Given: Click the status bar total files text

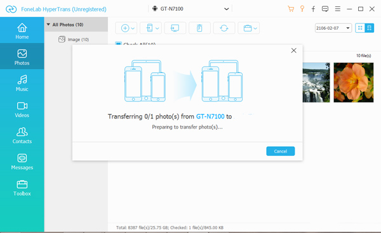Looking at the screenshot, I should click(x=170, y=228).
